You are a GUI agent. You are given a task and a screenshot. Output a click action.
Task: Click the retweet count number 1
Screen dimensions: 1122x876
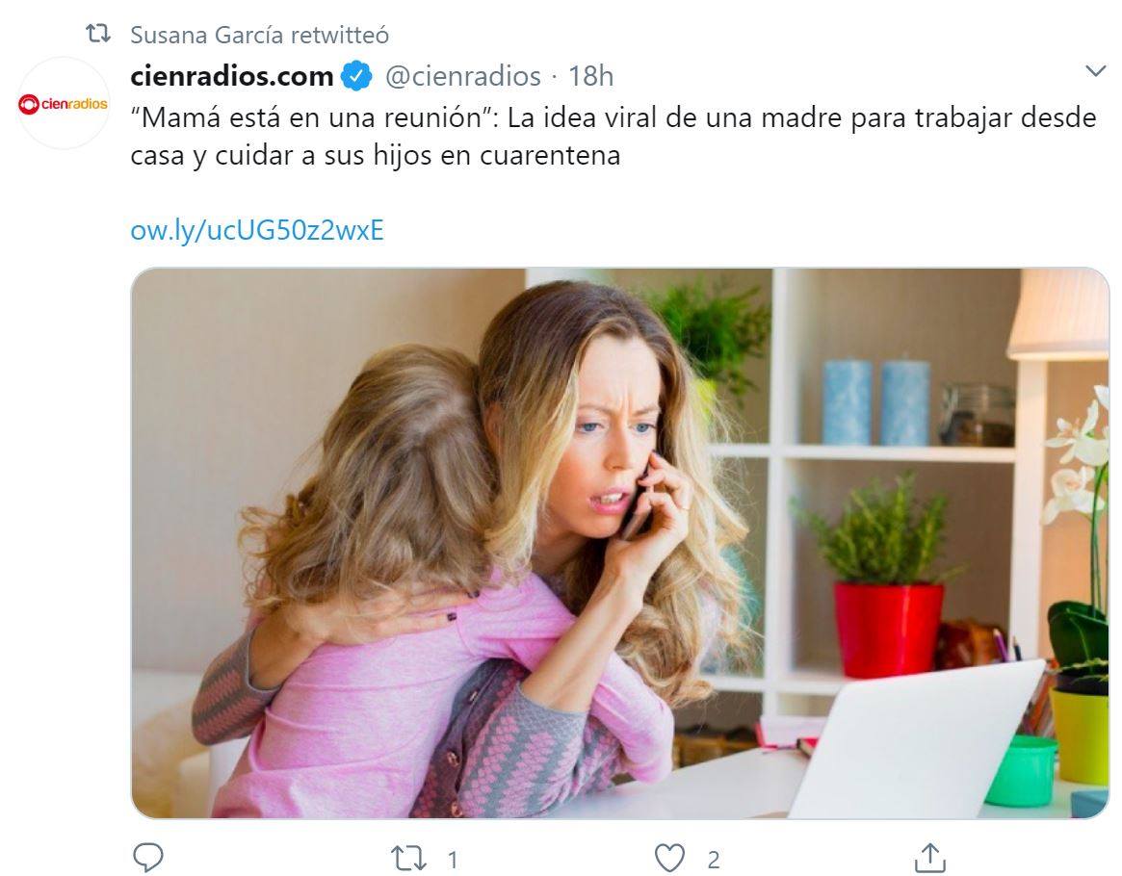453,859
